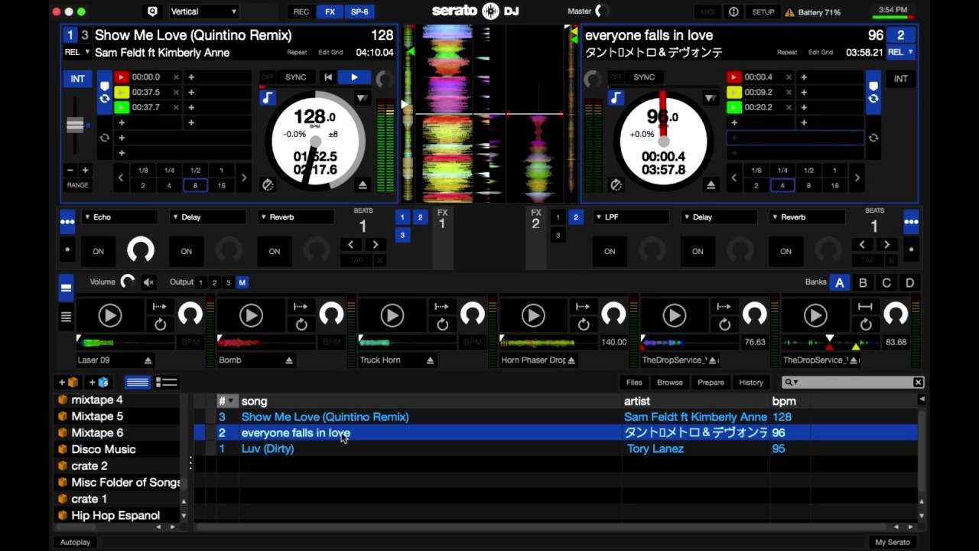Turn on Reverb effect in FX 1
Image resolution: width=979 pixels, height=551 pixels.
(x=275, y=251)
